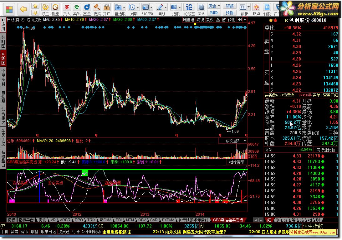The width and height of the screenshot is (342, 240).
Task: Click the 测速 speed test clock icon
Action: (x=55, y=7)
